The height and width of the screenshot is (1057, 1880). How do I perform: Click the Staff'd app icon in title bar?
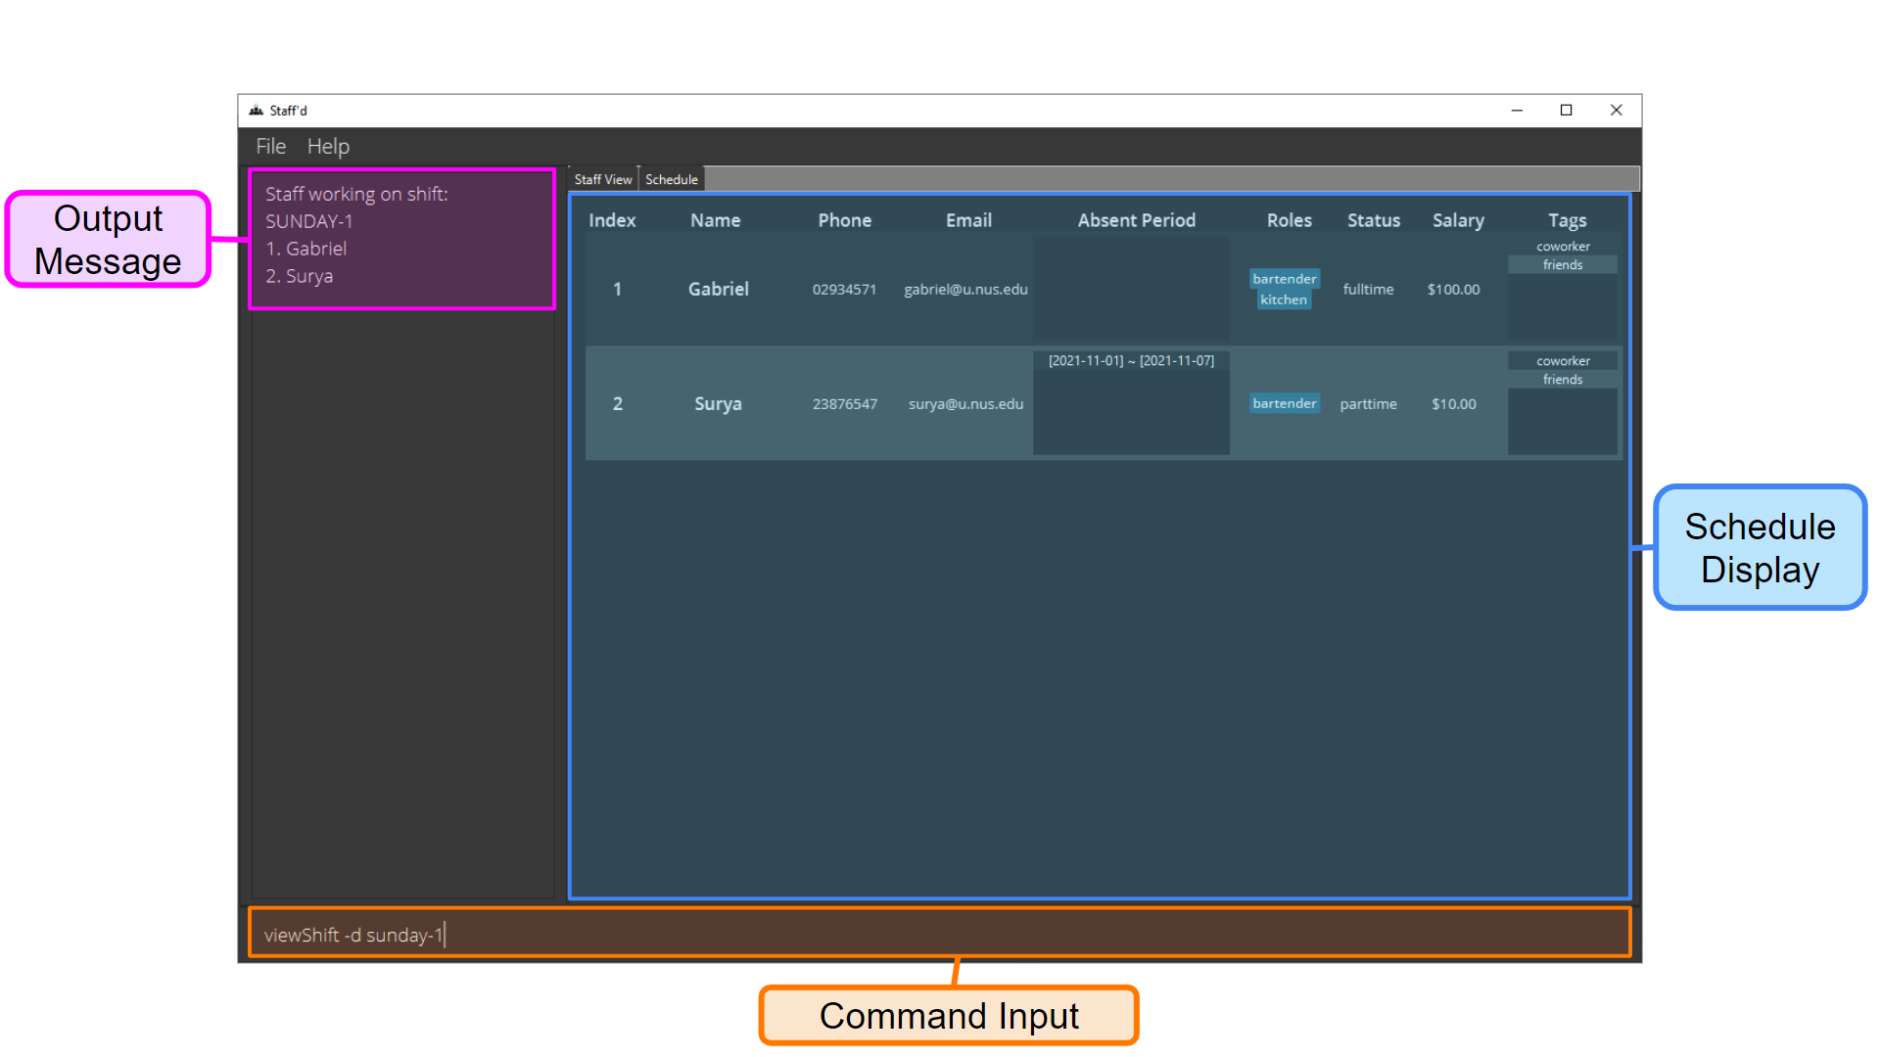tap(257, 111)
